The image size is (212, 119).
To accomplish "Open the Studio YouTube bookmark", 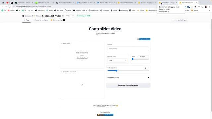I will coord(11,10).
